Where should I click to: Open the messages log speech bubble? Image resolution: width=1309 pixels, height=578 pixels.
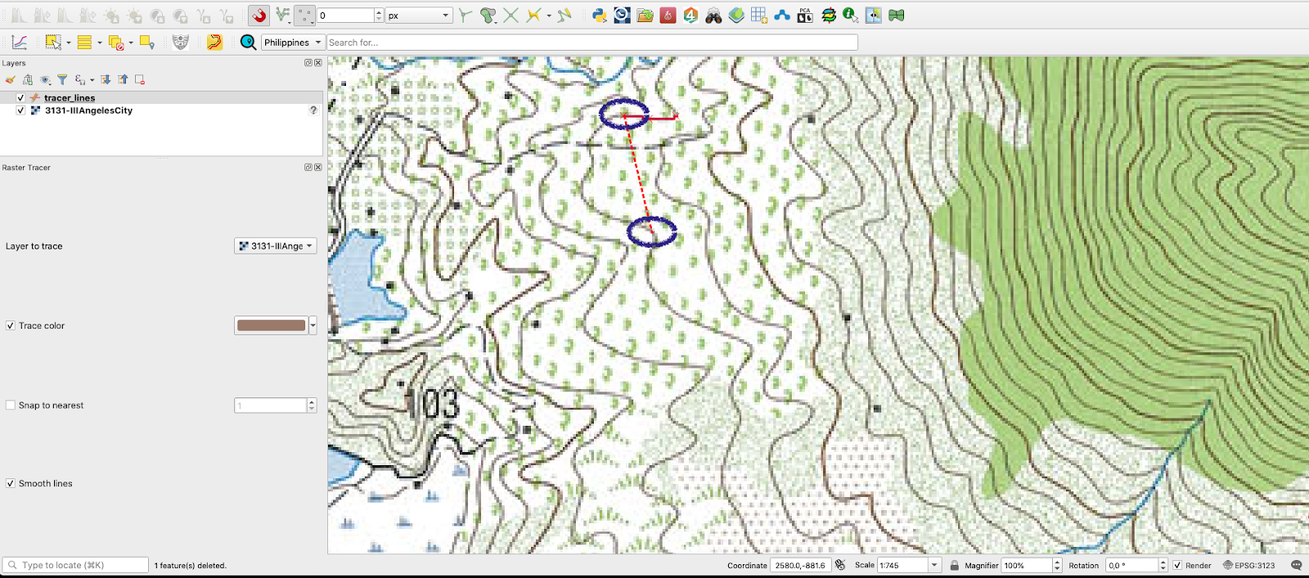1296,565
